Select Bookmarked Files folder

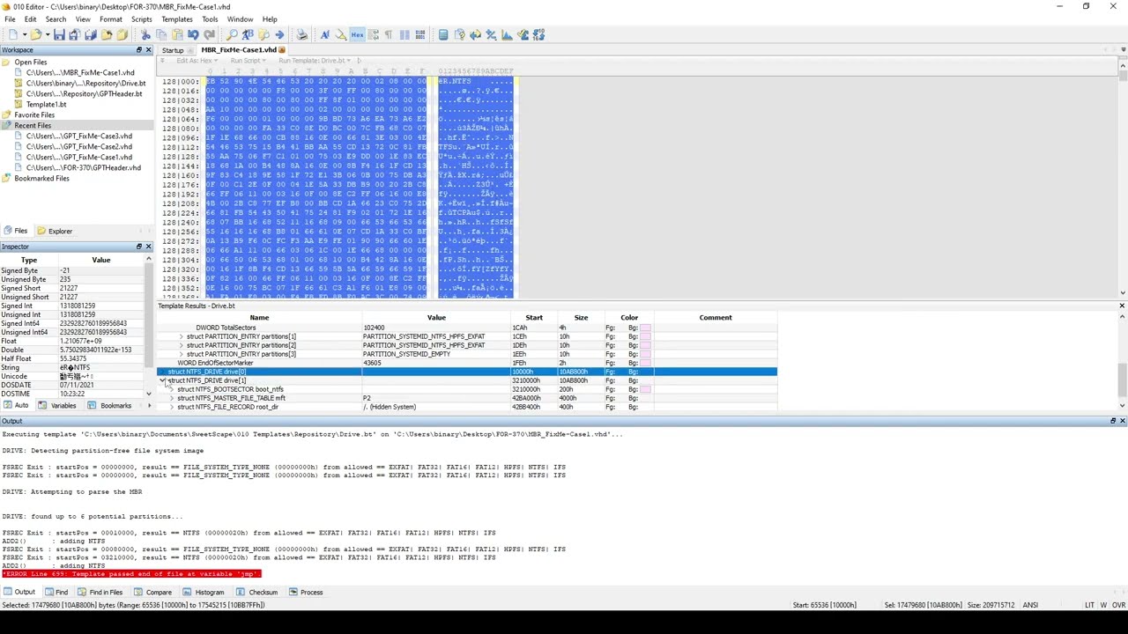coord(41,179)
